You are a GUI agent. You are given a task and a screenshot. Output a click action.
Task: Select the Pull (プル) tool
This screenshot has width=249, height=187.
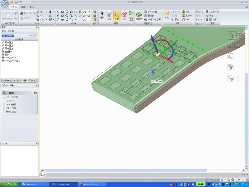point(109,16)
